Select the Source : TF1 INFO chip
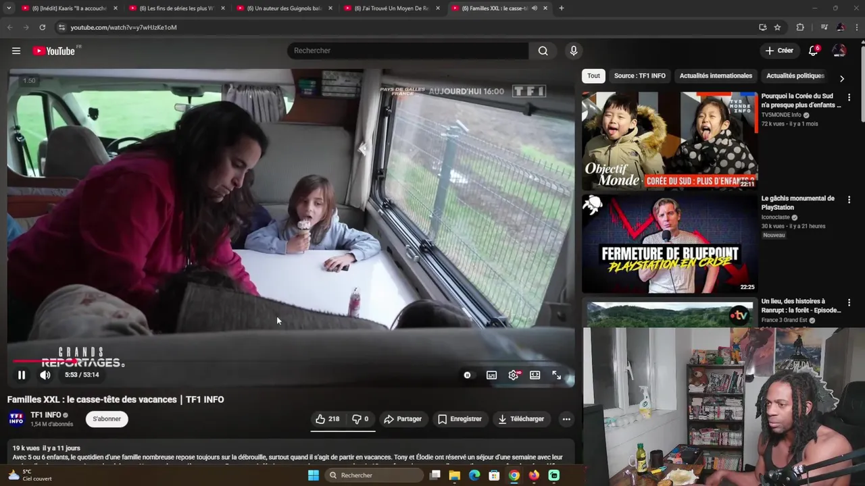This screenshot has height=486, width=865. (639, 76)
